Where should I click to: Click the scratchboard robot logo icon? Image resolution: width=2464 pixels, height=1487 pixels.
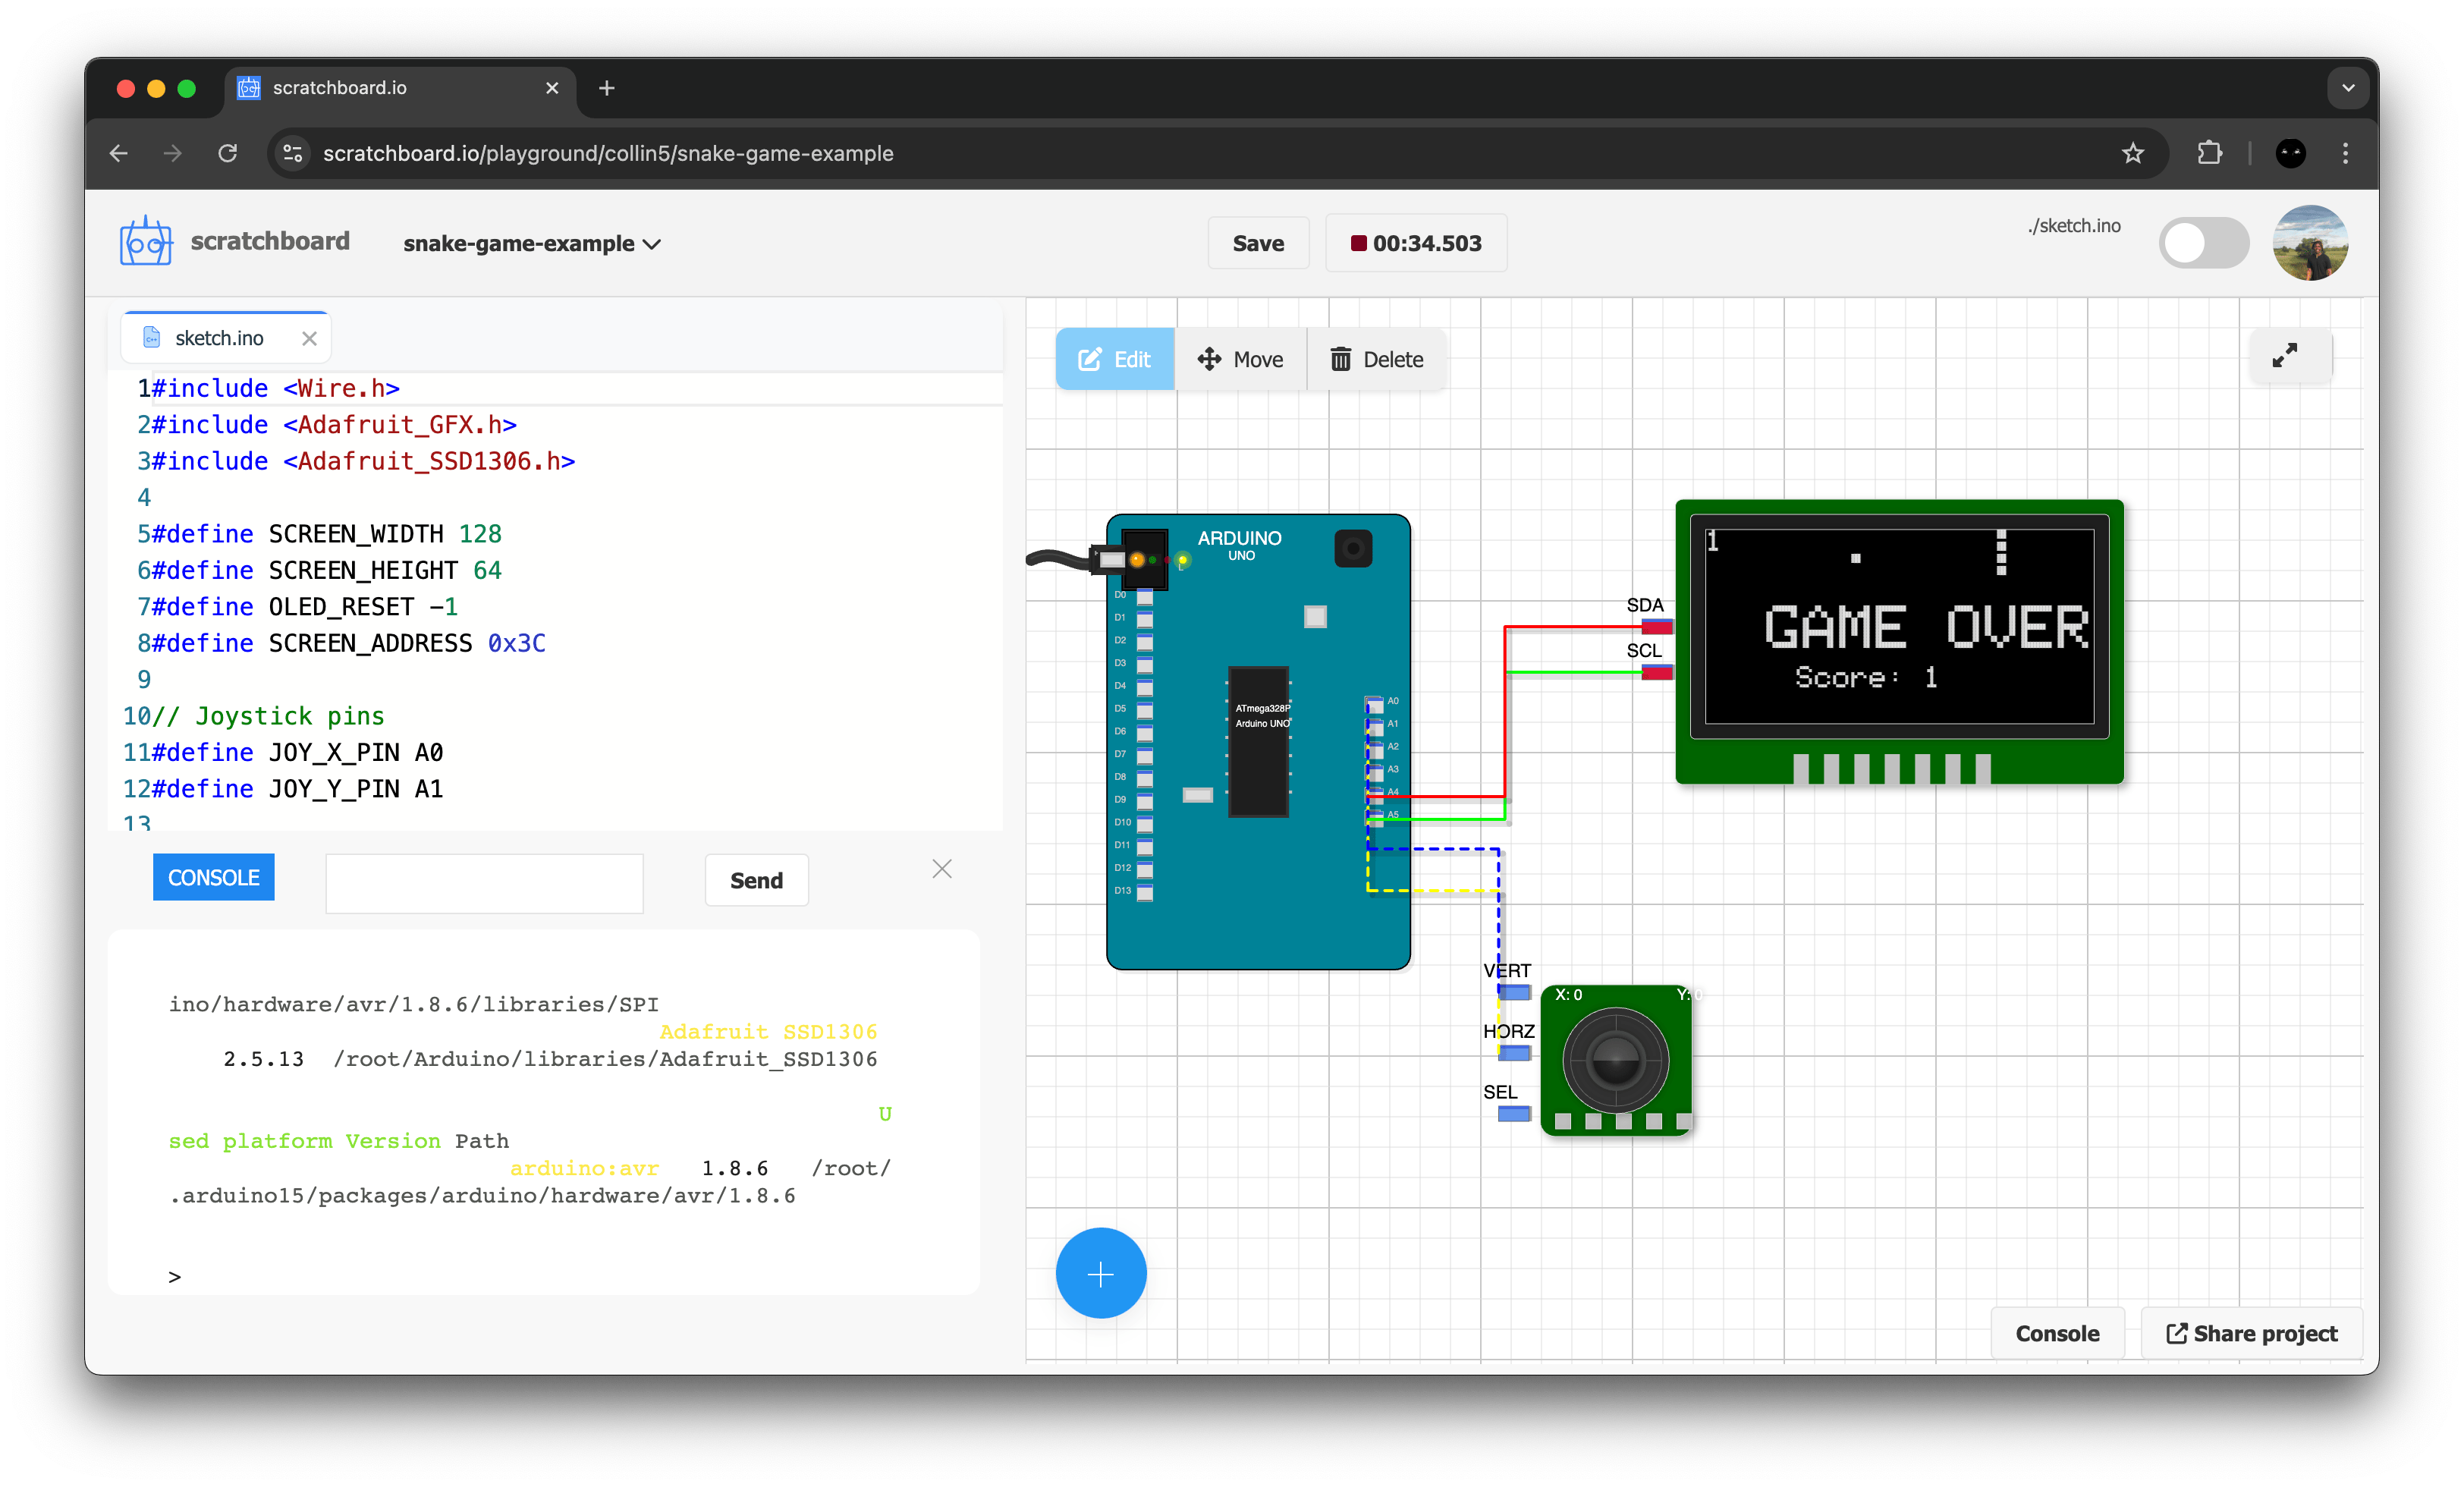point(145,242)
